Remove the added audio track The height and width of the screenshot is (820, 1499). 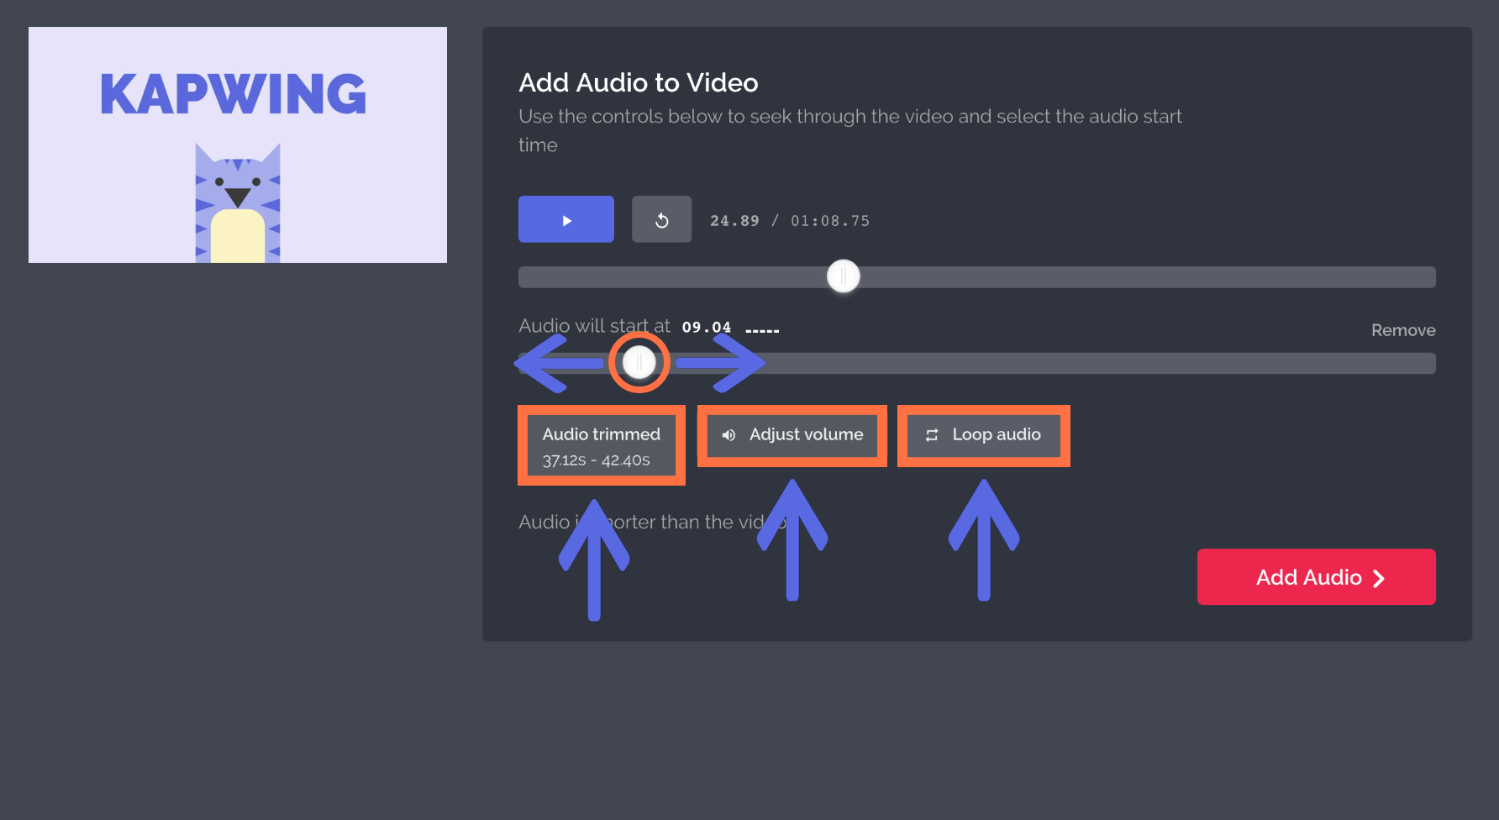tap(1402, 330)
